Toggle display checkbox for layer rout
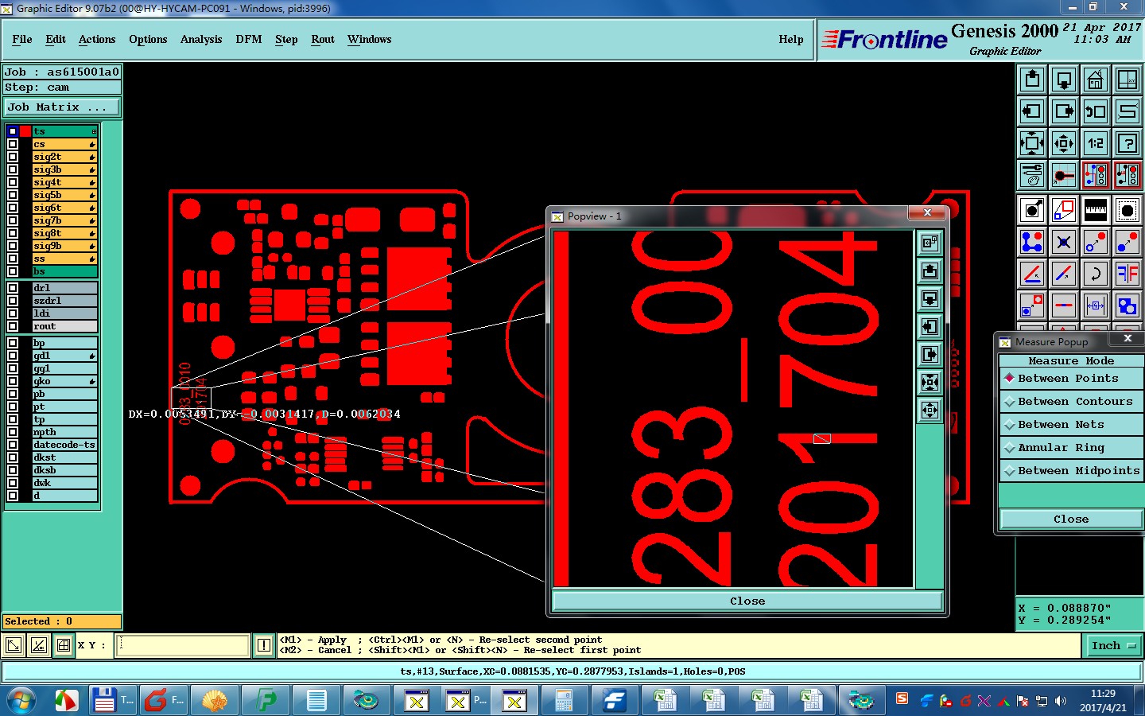The width and height of the screenshot is (1145, 716). 13,326
